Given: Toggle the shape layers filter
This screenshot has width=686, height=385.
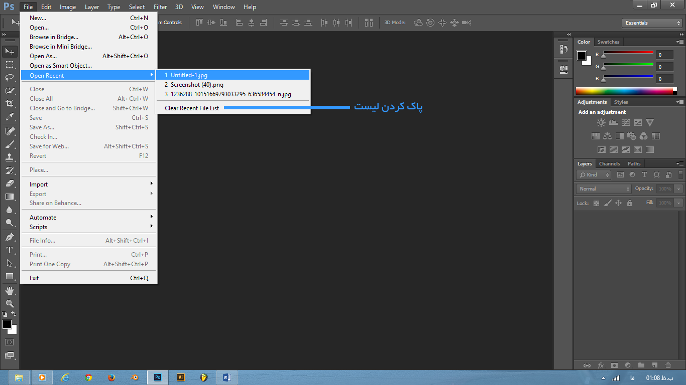Looking at the screenshot, I should [x=656, y=175].
